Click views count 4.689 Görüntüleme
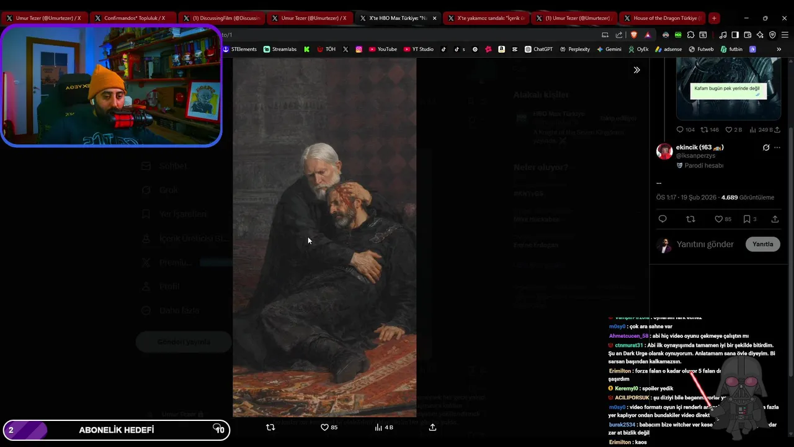This screenshot has width=794, height=447. coord(747,197)
